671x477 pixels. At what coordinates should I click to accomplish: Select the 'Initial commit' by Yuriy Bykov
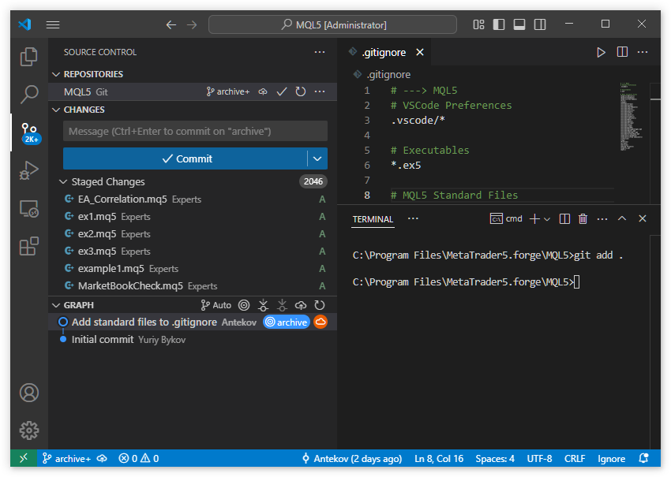(x=193, y=339)
